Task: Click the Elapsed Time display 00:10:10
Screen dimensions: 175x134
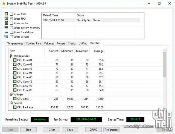Action: 135,119
